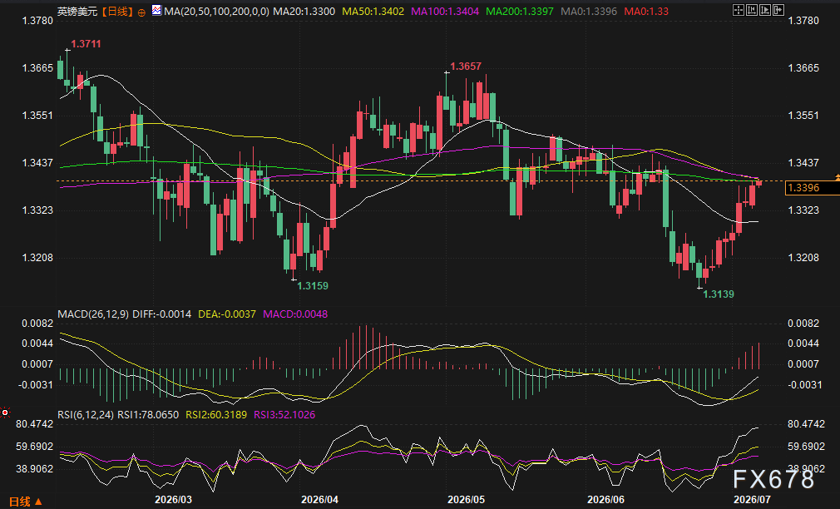
Task: Toggle the green MA200:1.3397 line label
Action: click(x=519, y=12)
